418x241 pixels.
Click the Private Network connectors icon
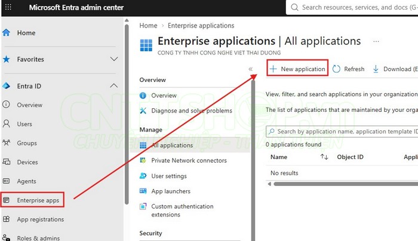click(x=143, y=160)
